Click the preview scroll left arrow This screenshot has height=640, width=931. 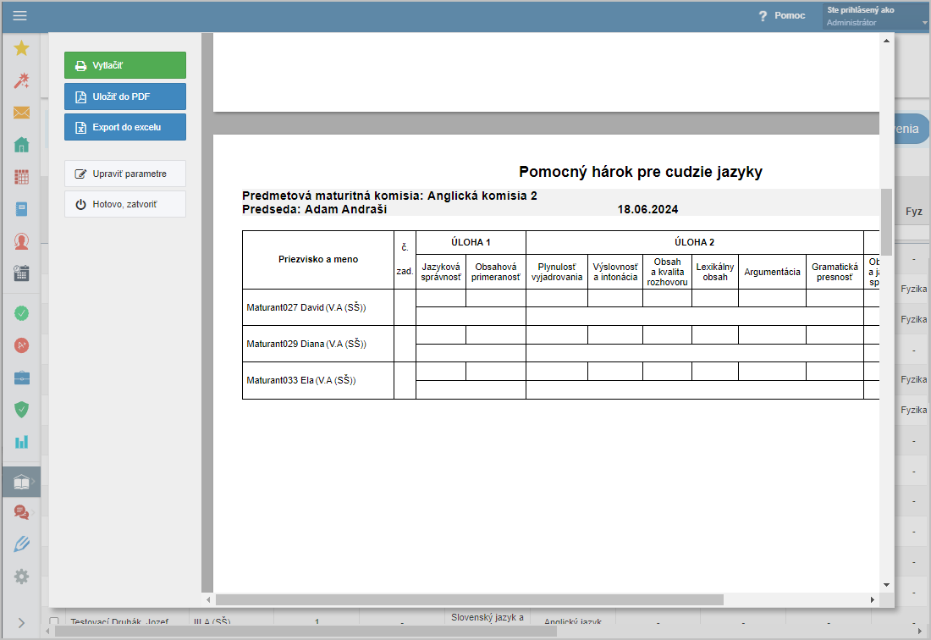(208, 599)
